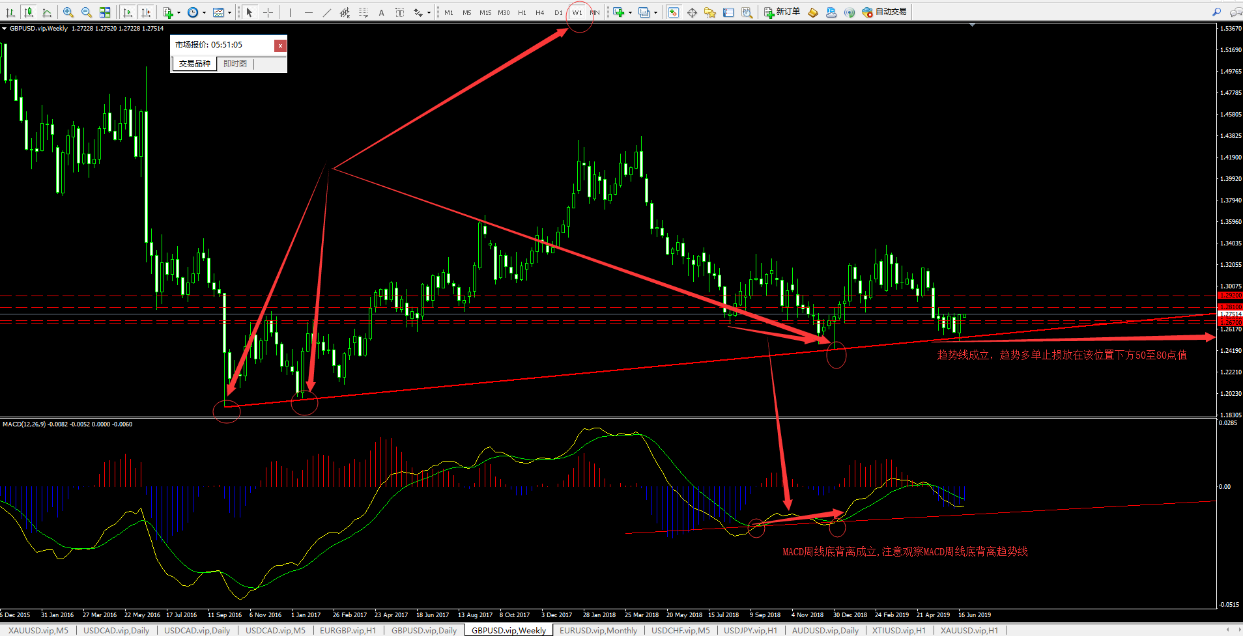Select the 即时图 tab

[x=235, y=64]
